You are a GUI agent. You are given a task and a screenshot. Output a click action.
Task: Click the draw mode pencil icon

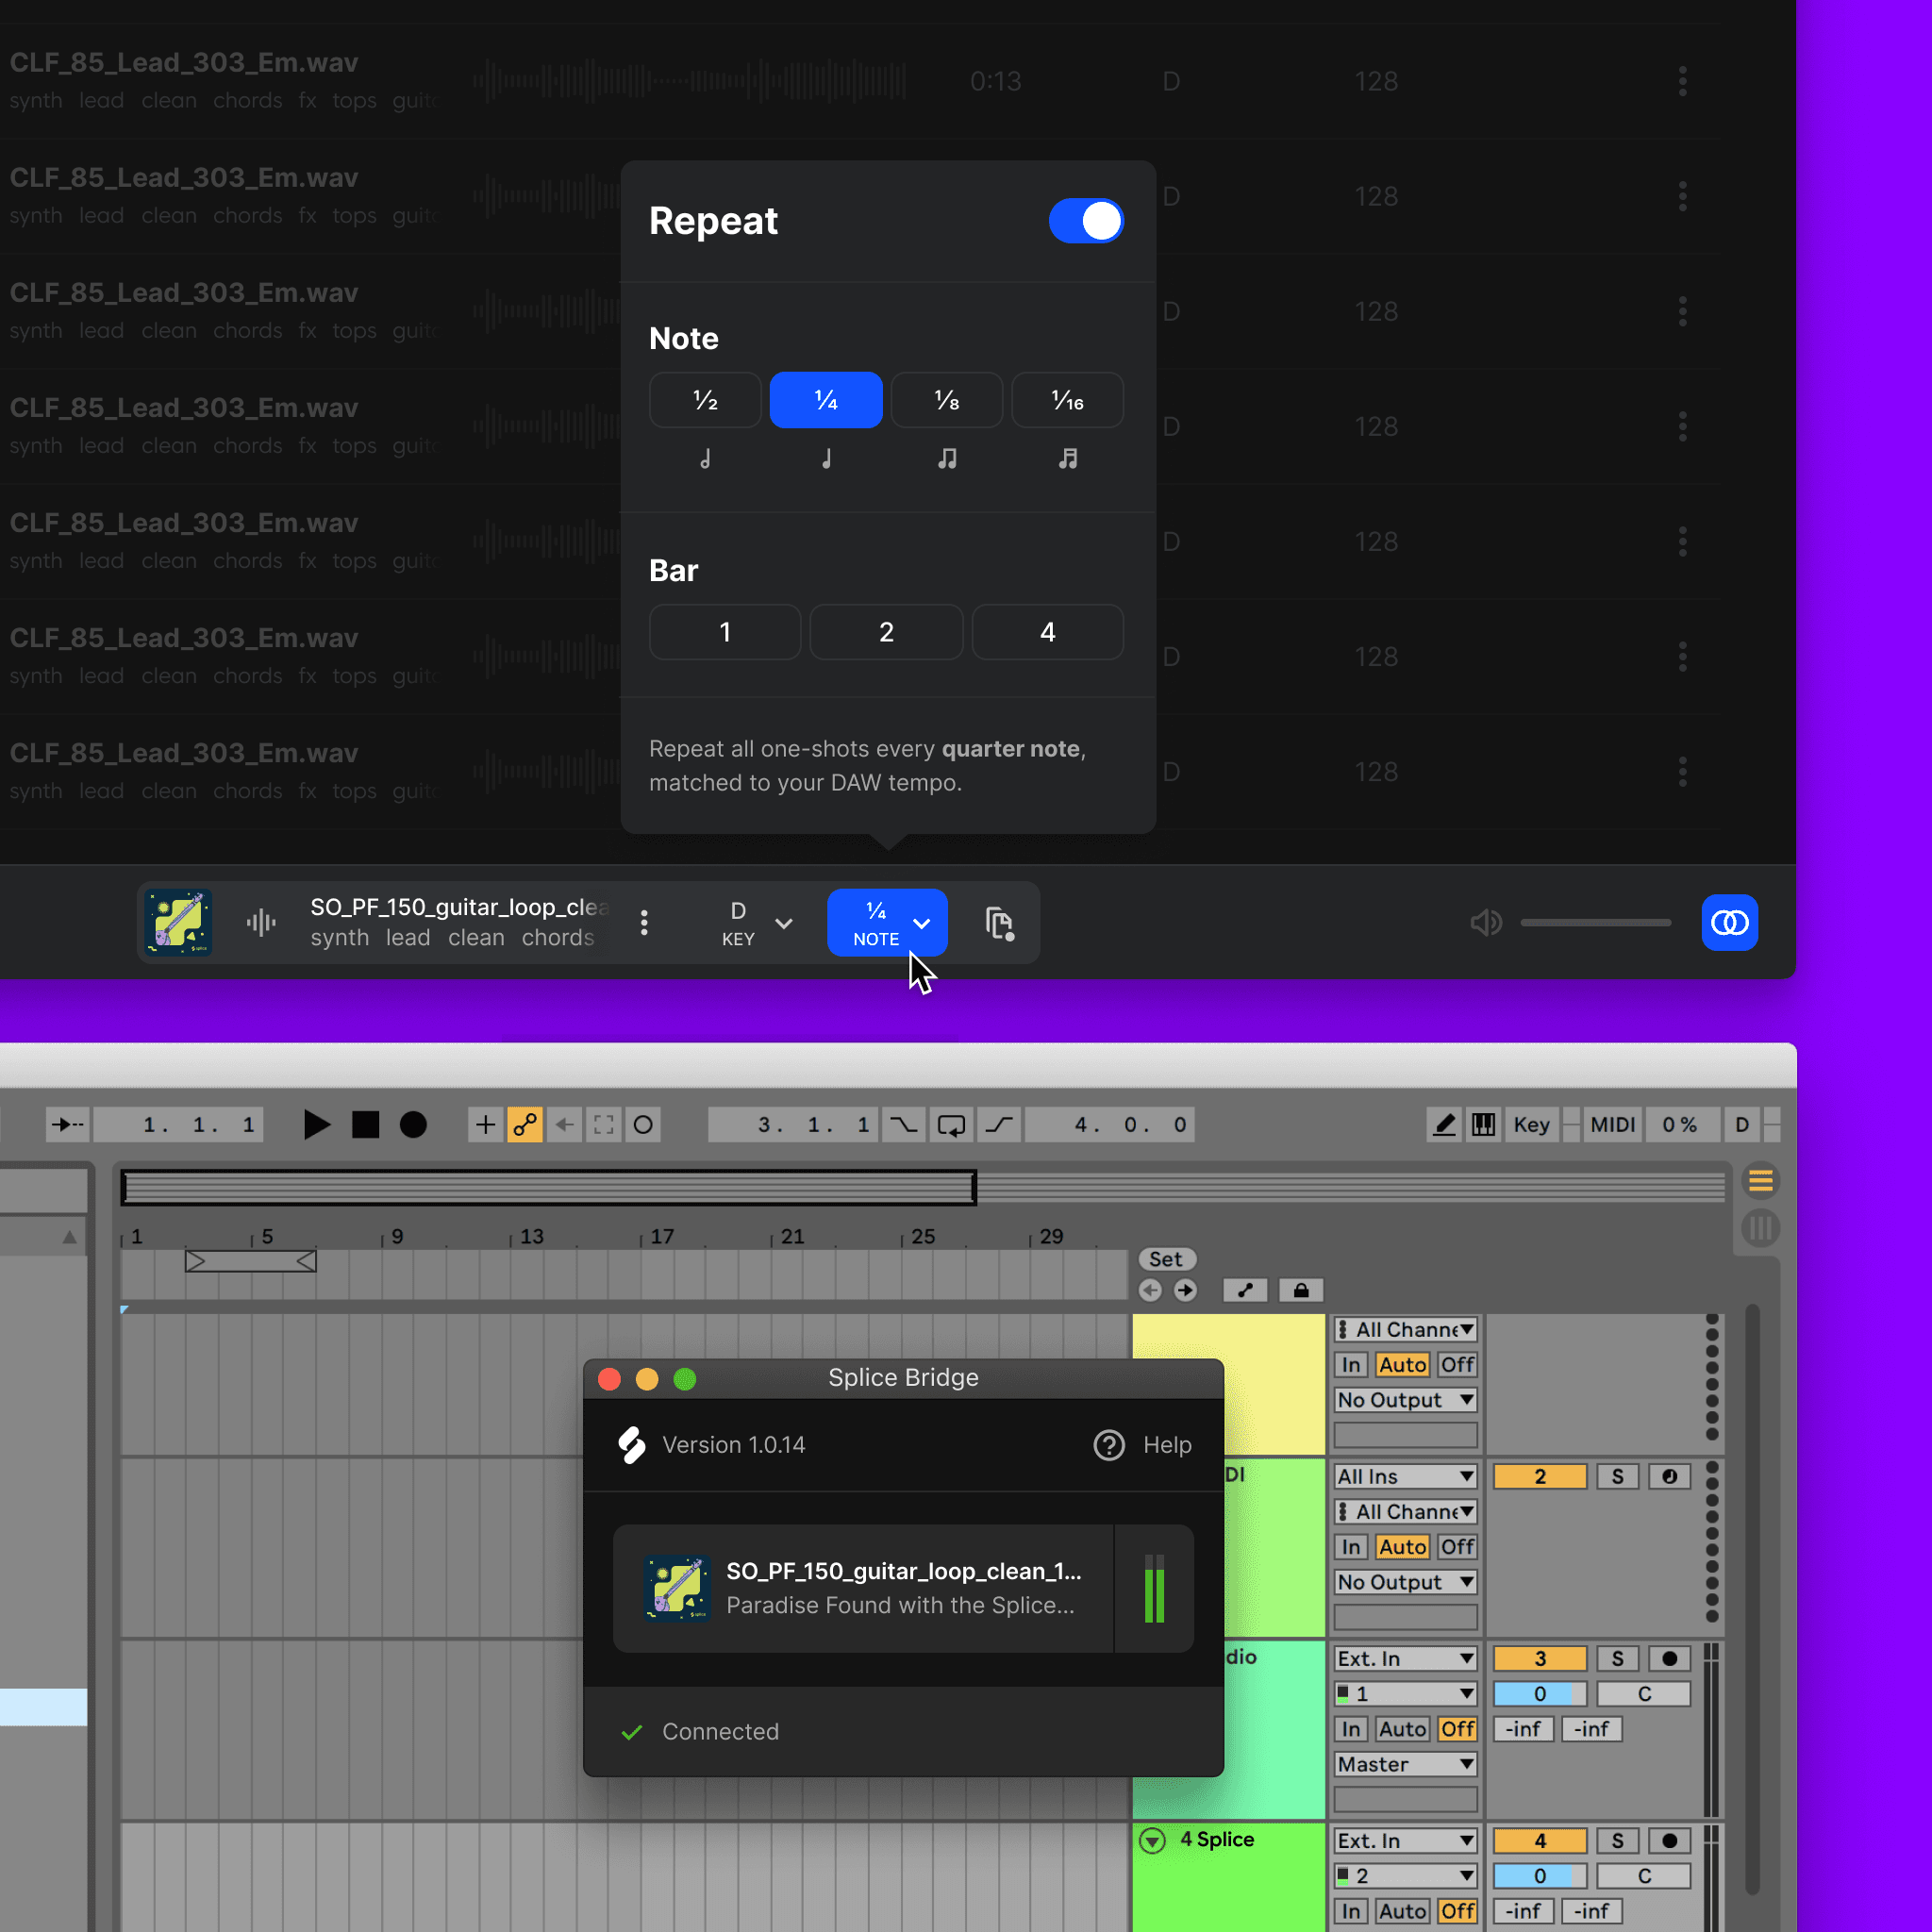coord(1444,1124)
